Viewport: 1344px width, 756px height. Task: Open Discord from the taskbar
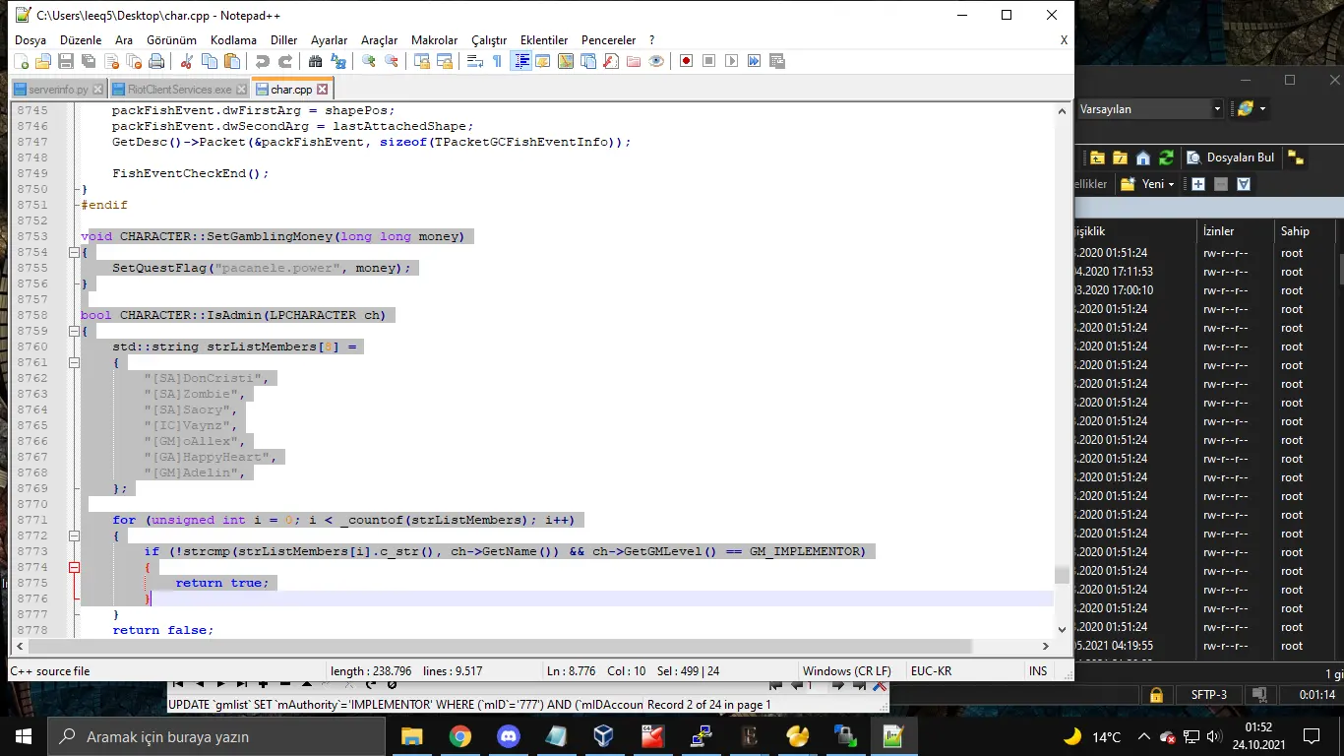point(508,736)
